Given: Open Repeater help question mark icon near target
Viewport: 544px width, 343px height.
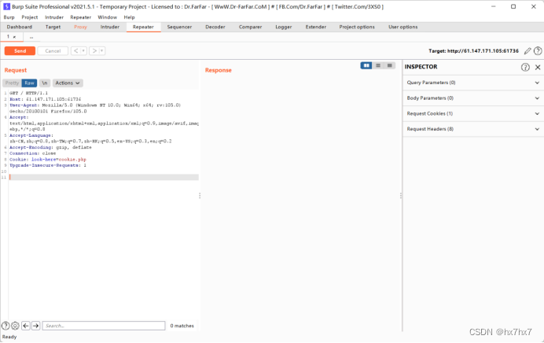Looking at the screenshot, I should pos(538,51).
